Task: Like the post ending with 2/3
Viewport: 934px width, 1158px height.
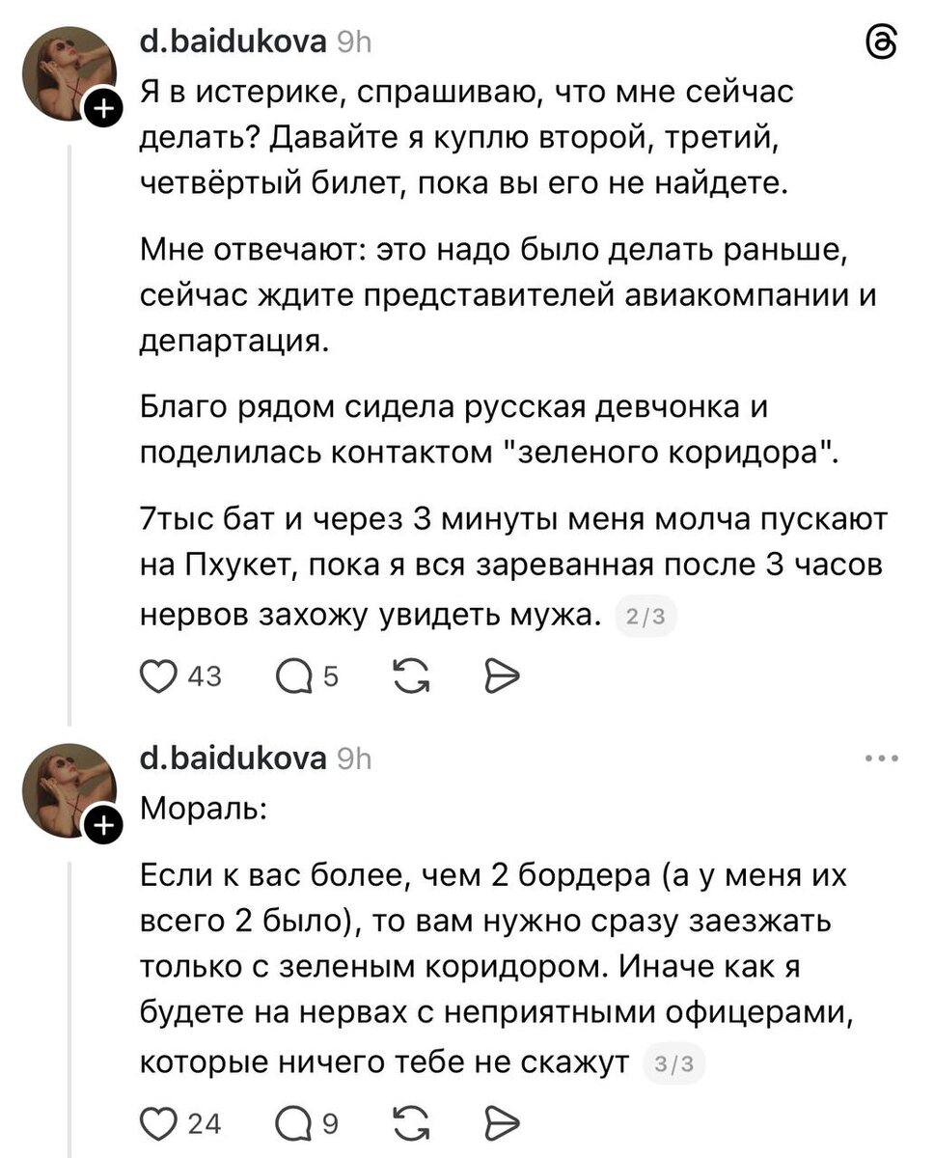Action: (x=160, y=675)
